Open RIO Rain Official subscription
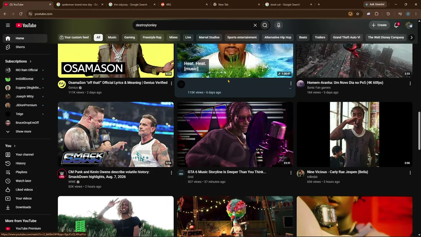Viewport: 421px width, 237px height. click(x=25, y=70)
